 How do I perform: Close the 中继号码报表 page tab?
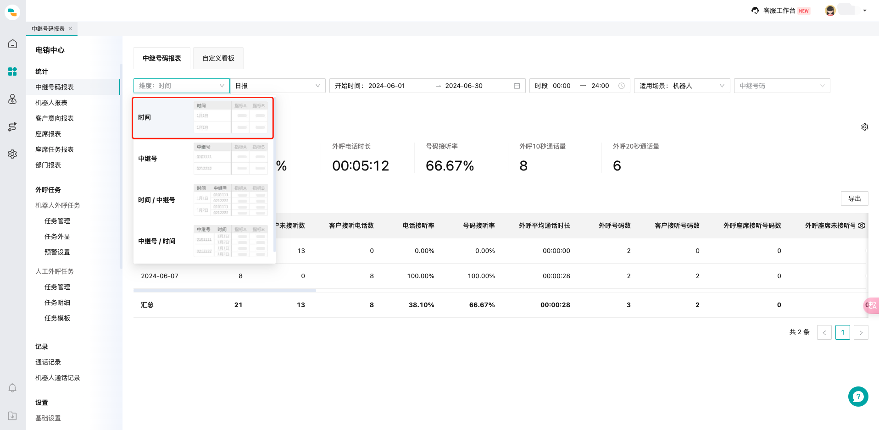click(x=70, y=28)
